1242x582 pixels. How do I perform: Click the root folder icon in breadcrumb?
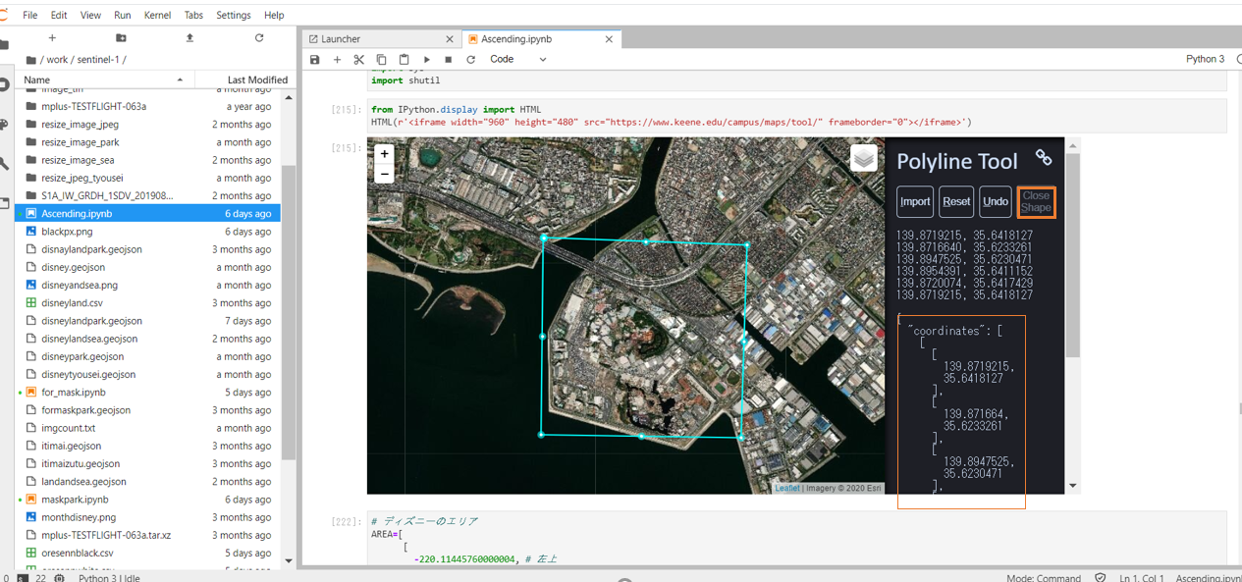[31, 60]
